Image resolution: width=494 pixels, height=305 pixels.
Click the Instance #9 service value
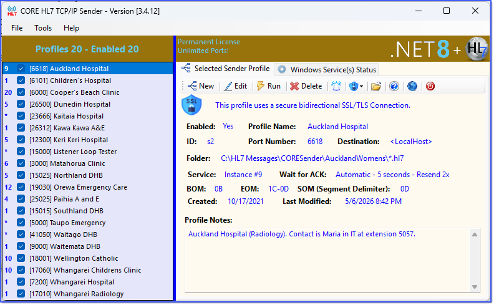point(243,175)
